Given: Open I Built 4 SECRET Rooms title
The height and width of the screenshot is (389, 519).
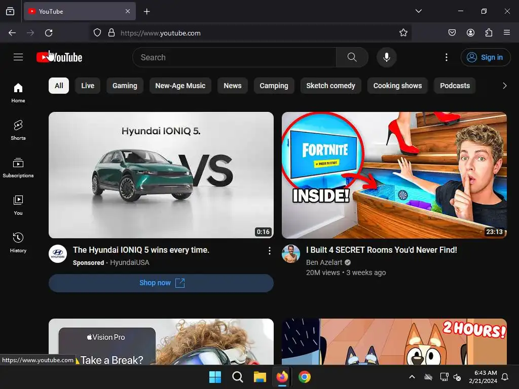Looking at the screenshot, I should click(x=382, y=250).
